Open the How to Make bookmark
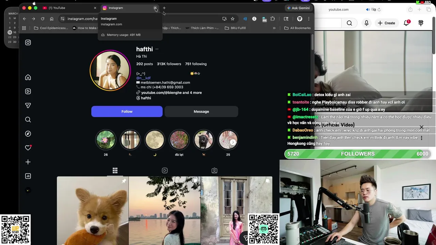This screenshot has width=436, height=245. point(85,28)
